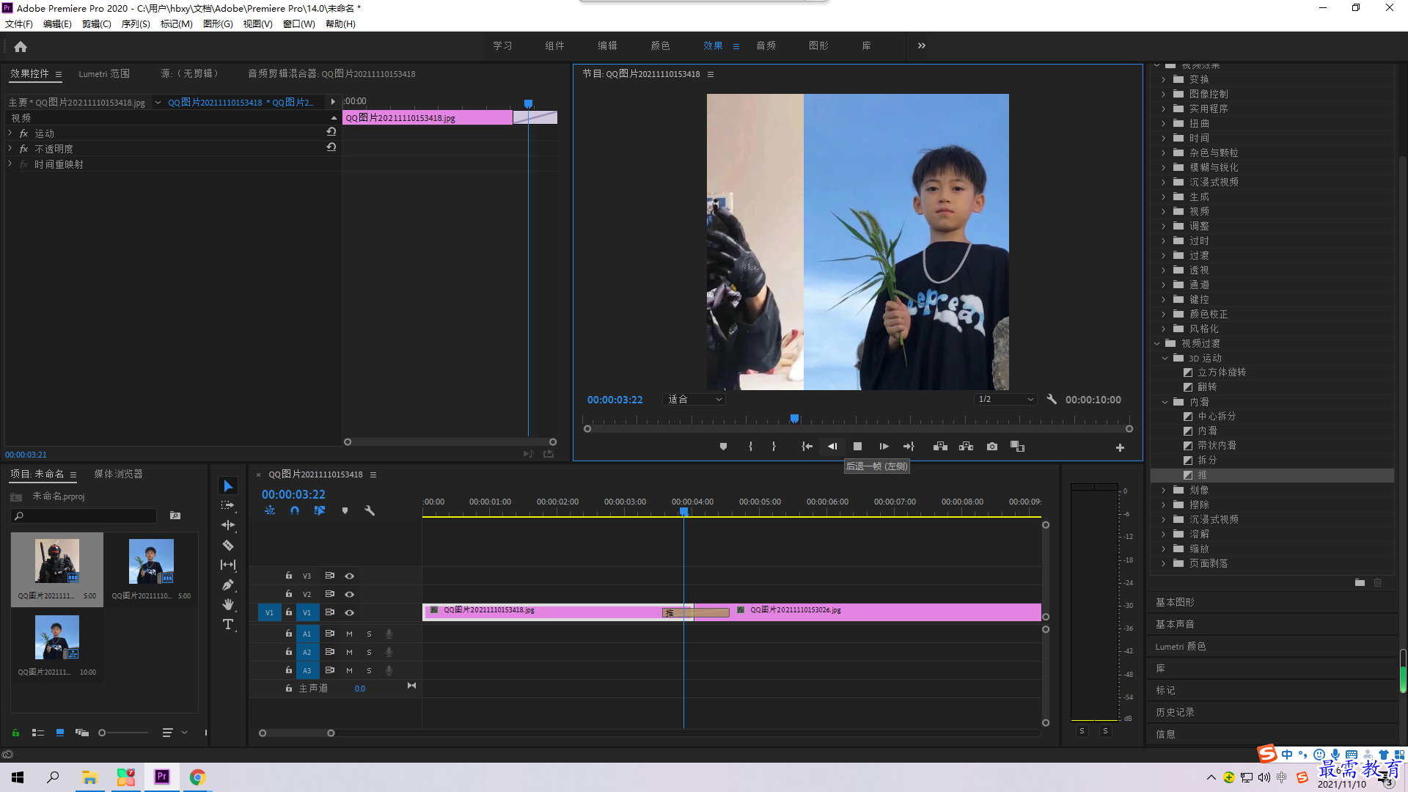
Task: Reset the 不透明度 effect
Action: tap(331, 147)
